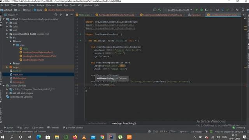This screenshot has height=140, width=249.
Task: Open the Event Log
Action: tap(238, 128)
